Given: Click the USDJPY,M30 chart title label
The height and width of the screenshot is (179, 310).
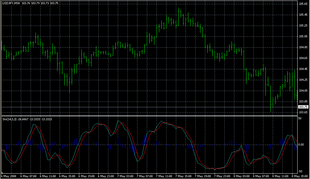Looking at the screenshot, I should pyautogui.click(x=12, y=3).
